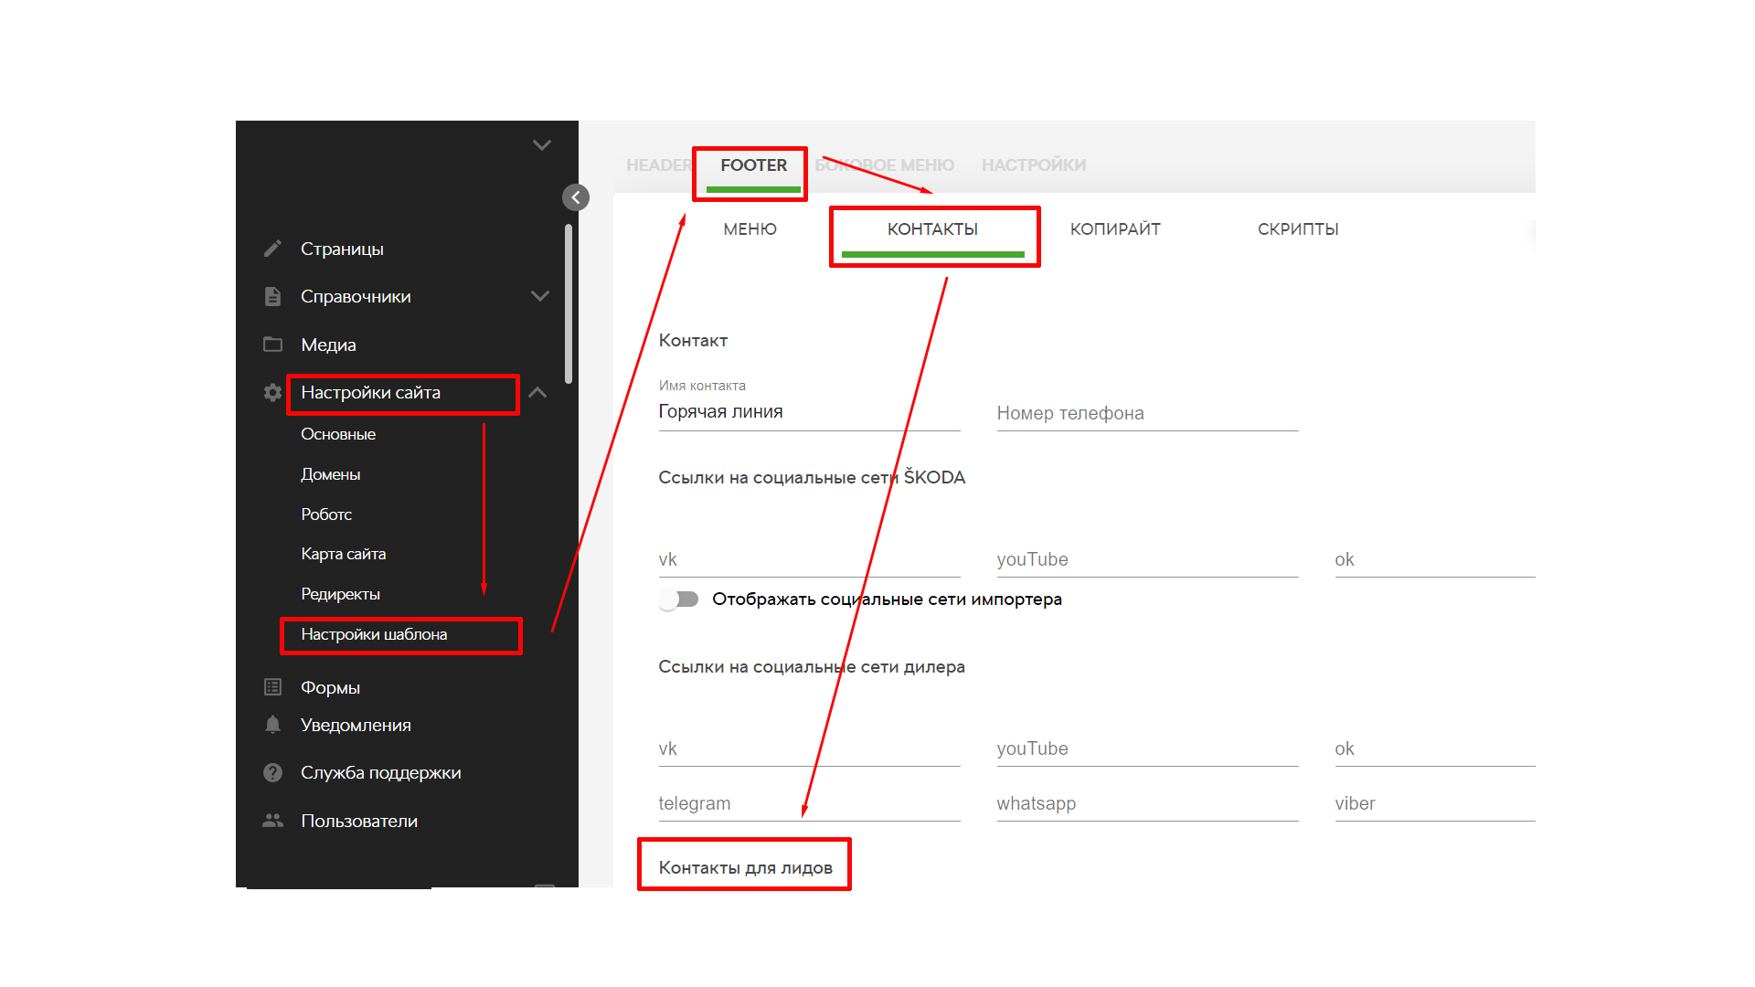Click the Ссылки на социальные сети дилера heading
This screenshot has width=1755, height=987.
(812, 667)
